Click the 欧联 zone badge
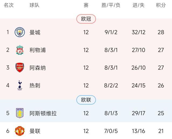Image resolution: width=172 pixels, height=139 pixels. [86, 100]
